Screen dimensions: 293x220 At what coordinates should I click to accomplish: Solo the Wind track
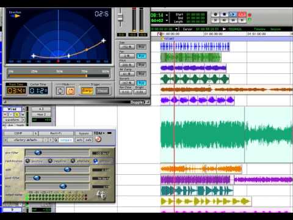[x=17, y=115]
